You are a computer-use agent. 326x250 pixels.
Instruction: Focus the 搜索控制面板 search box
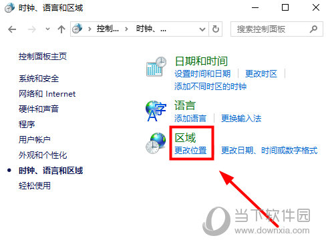277,29
